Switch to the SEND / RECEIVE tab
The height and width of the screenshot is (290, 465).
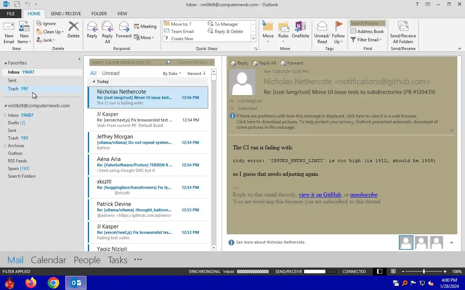point(66,14)
